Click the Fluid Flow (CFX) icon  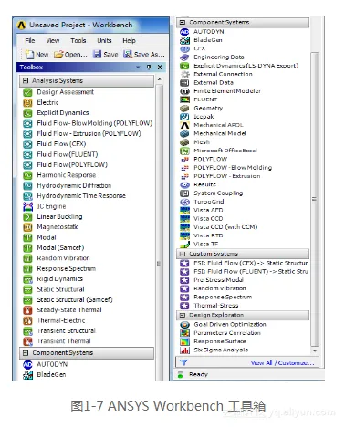27,144
